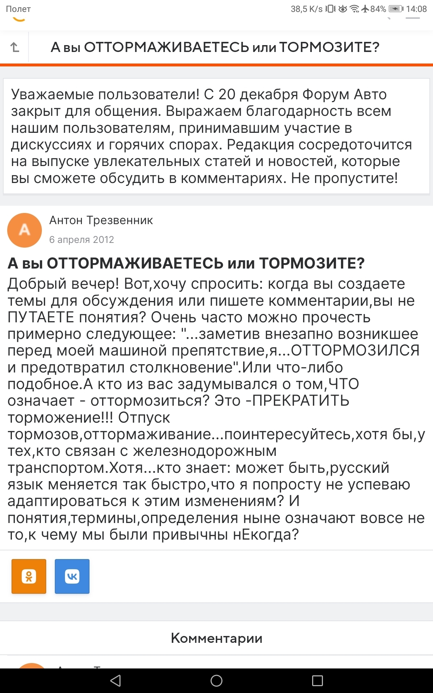Tap the battery indicator icon
The image size is (433, 693).
(x=396, y=9)
